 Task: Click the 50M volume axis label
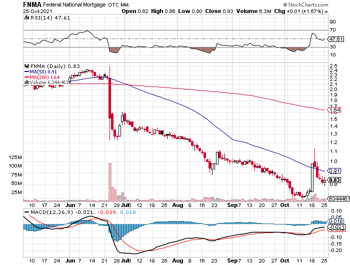tap(16, 183)
